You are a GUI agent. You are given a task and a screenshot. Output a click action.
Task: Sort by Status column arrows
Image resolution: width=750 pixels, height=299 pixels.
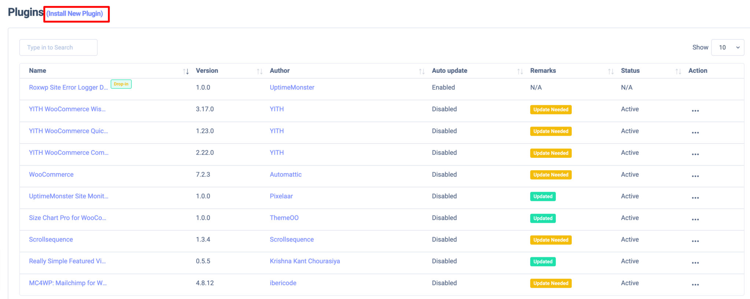678,71
